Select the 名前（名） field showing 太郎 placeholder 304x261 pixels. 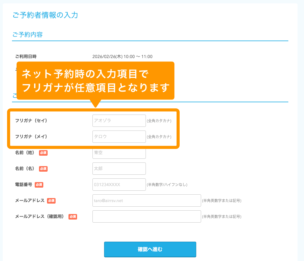[x=119, y=169]
